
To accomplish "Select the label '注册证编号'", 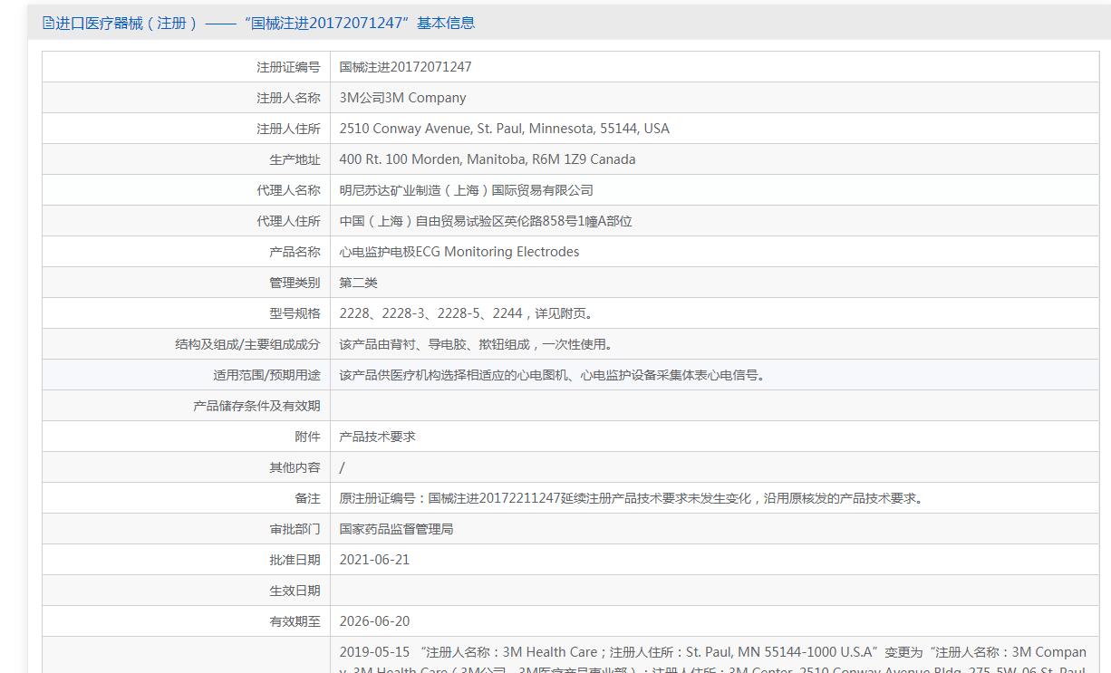I will coord(288,67).
